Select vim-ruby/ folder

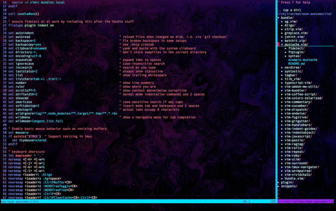coord(293,156)
